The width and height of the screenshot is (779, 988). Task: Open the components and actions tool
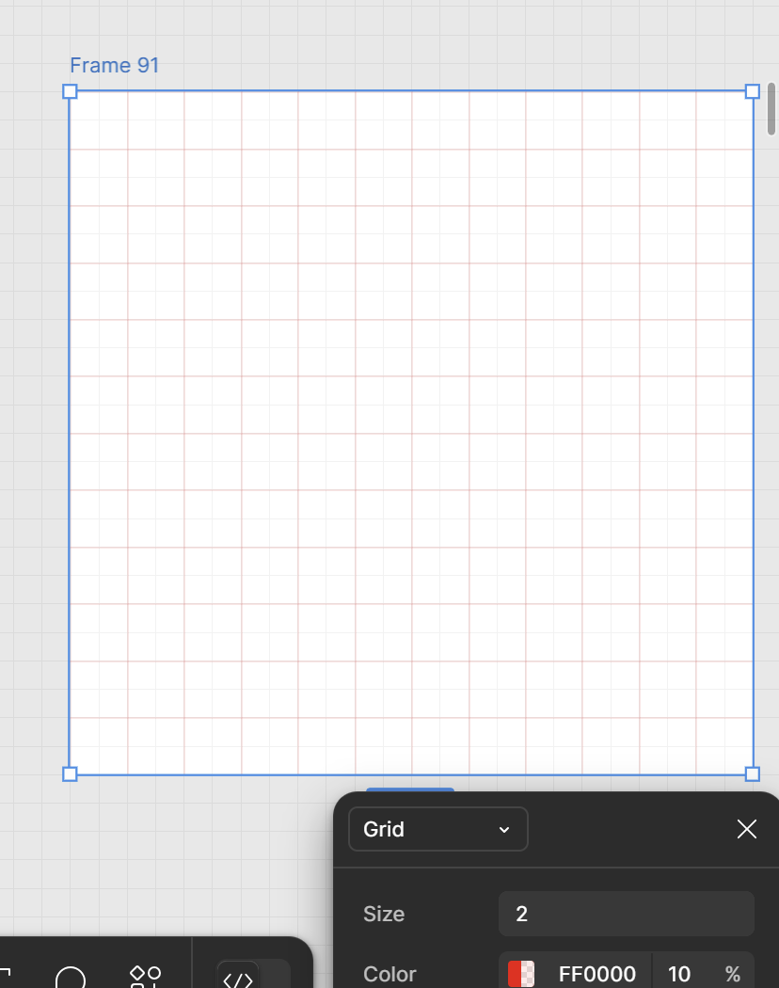[x=146, y=978]
